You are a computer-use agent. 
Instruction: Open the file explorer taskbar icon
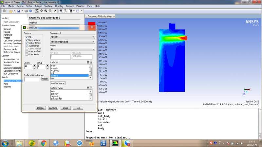tap(20, 143)
